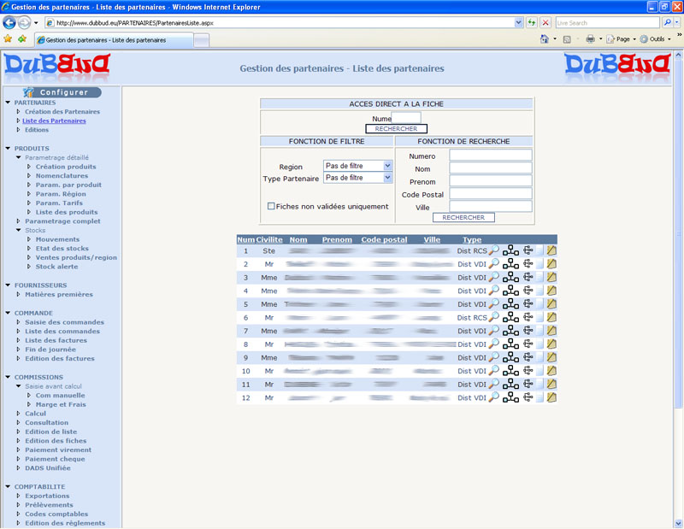
Task: Click the yellow note edit icon in row 7
Action: [x=551, y=331]
